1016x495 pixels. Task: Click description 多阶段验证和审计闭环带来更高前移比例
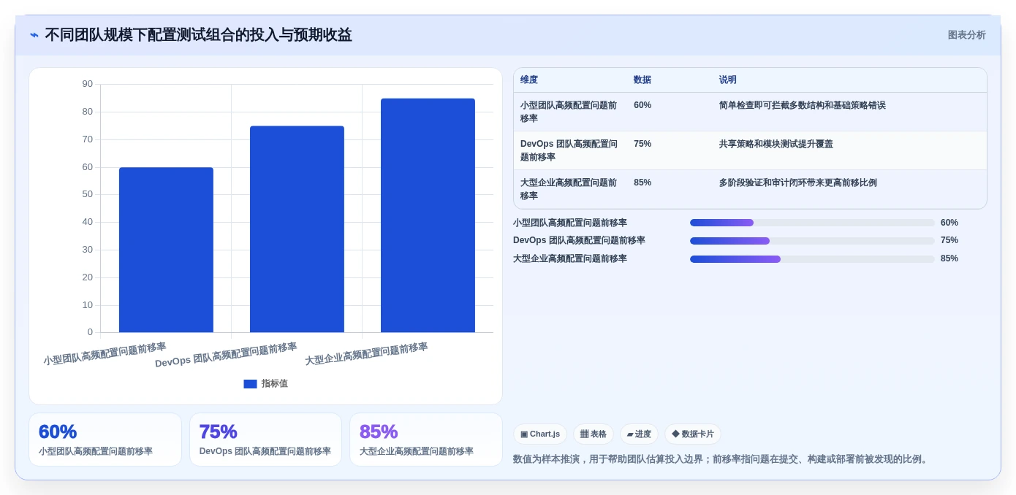click(797, 183)
